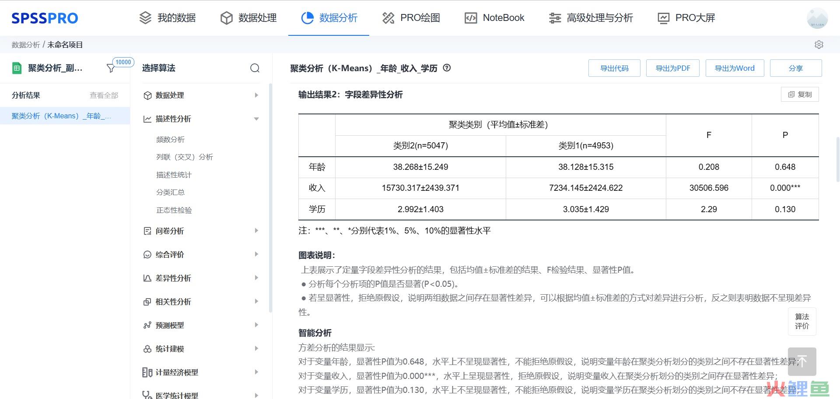Image resolution: width=840 pixels, height=399 pixels.
Task: Click the 导出代码 button
Action: tap(614, 68)
